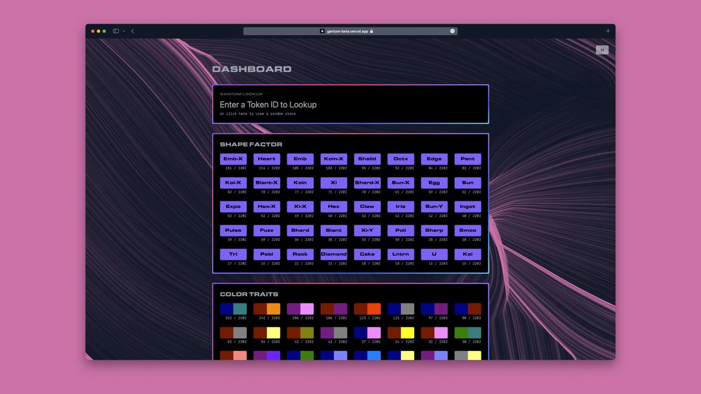
Task: Select brown and purple swatch, 186 / 2202
Action: coord(334,309)
